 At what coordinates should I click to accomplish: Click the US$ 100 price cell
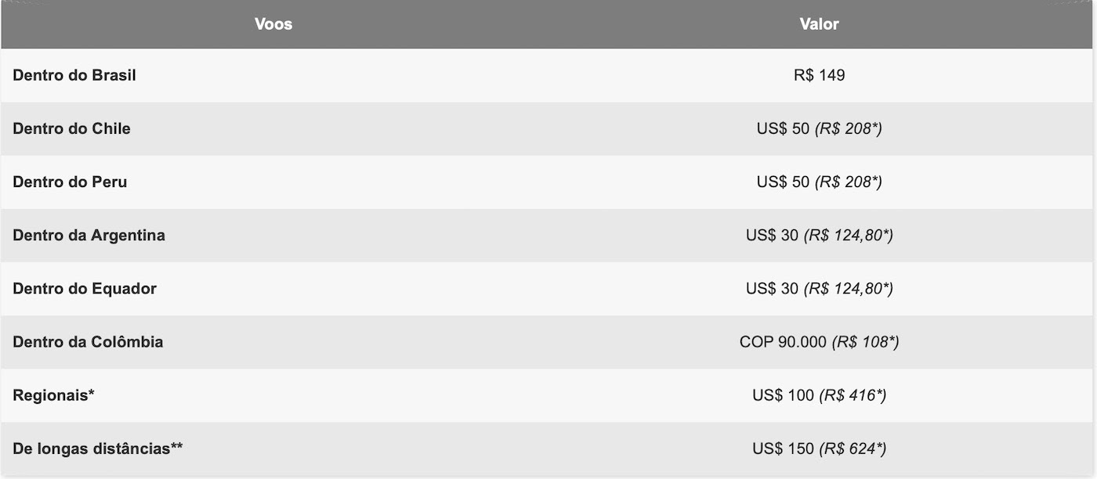click(819, 394)
